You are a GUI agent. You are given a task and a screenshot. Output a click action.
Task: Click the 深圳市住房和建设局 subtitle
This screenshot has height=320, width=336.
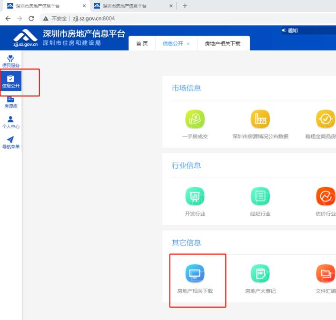tap(72, 43)
